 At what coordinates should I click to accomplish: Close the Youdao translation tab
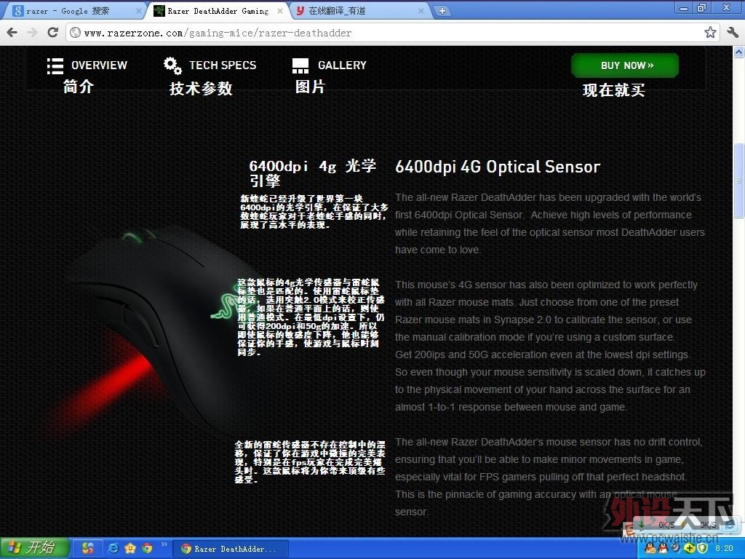421,10
